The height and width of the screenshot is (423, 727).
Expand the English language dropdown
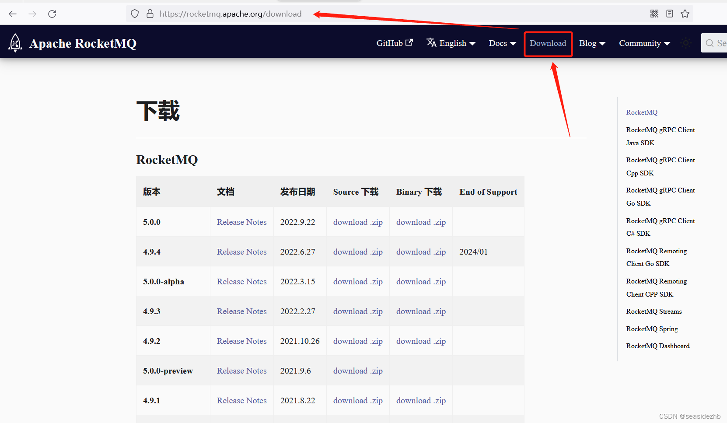point(451,43)
